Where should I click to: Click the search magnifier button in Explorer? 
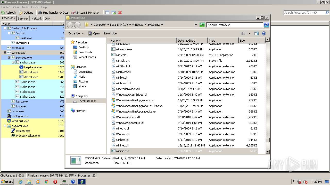pos(266,25)
